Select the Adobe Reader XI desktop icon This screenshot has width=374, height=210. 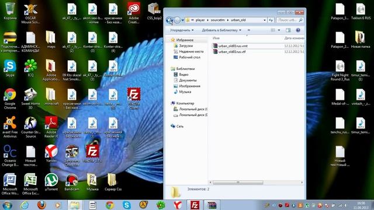tap(51, 127)
